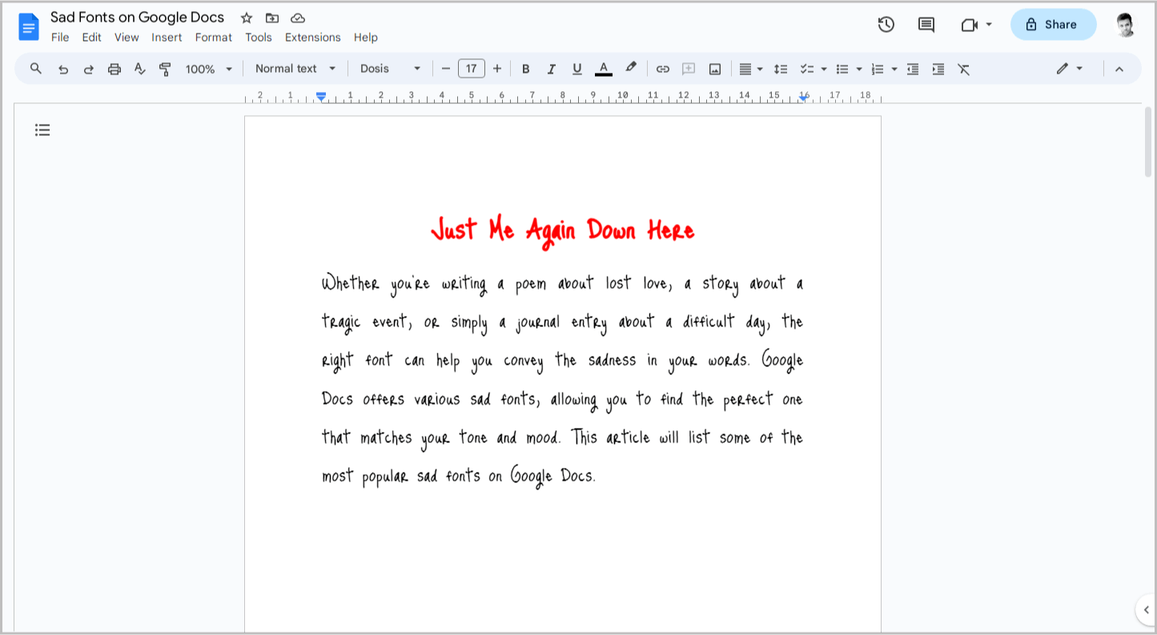Open the comments history icon

click(926, 25)
